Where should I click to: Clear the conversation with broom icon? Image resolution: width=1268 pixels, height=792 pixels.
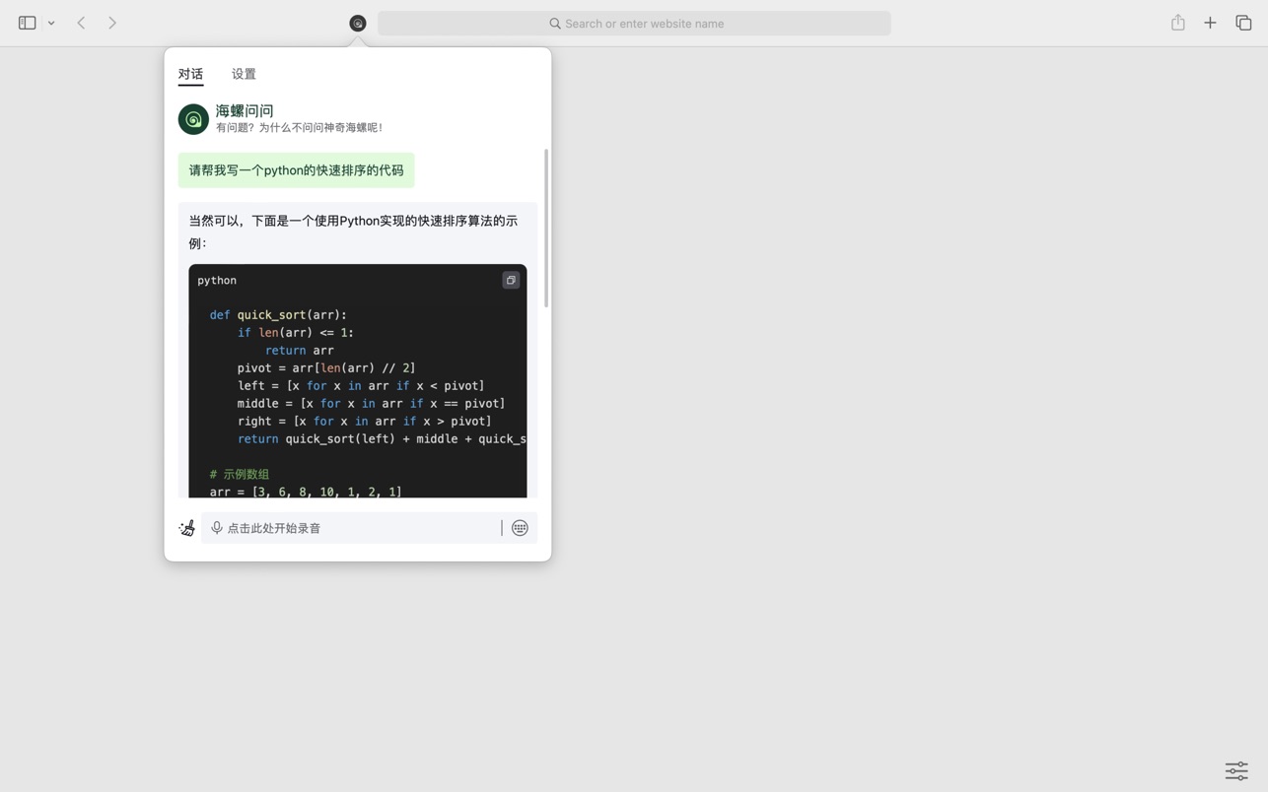tap(186, 528)
